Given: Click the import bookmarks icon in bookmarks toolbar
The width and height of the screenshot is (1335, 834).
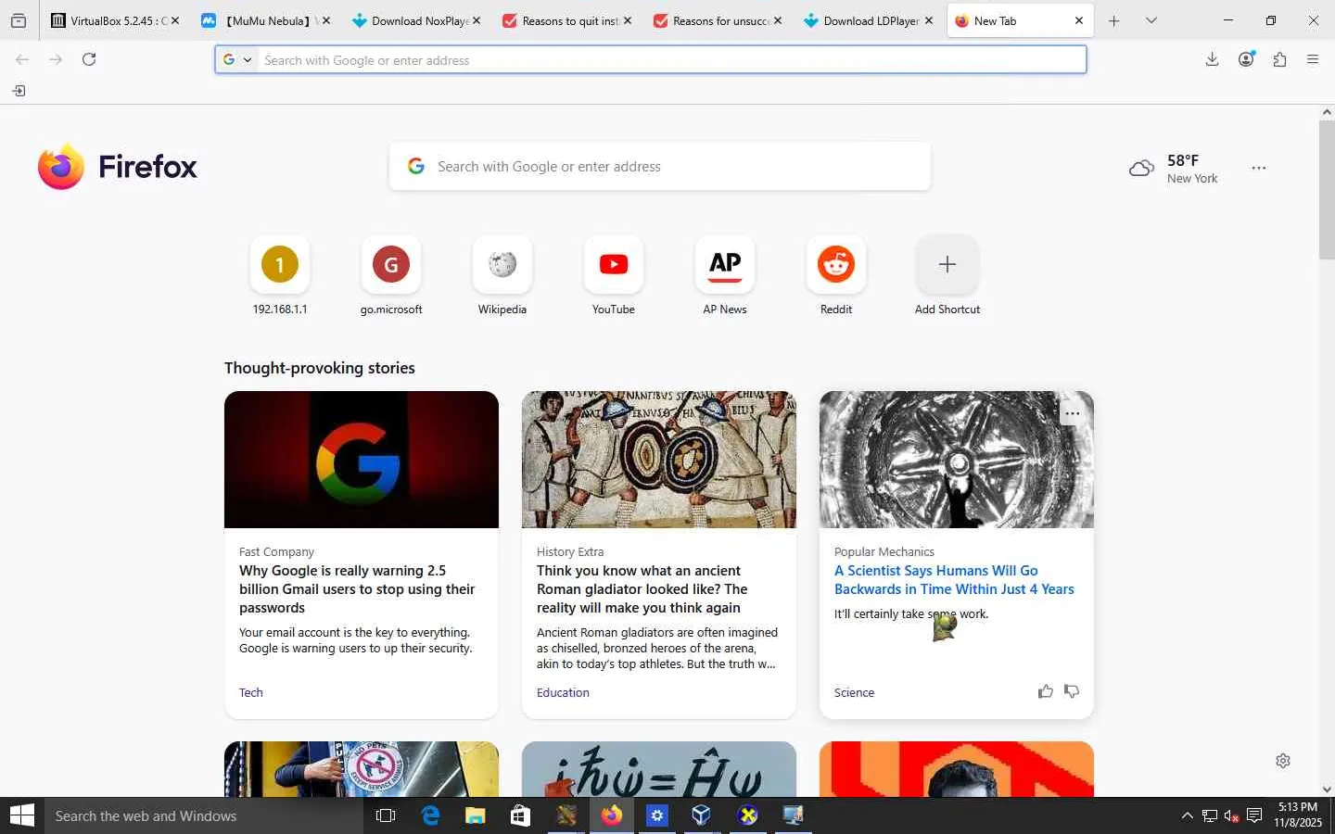Looking at the screenshot, I should (19, 91).
